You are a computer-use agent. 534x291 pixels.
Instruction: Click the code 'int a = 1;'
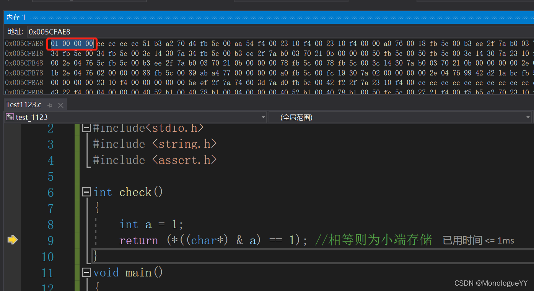pos(151,224)
